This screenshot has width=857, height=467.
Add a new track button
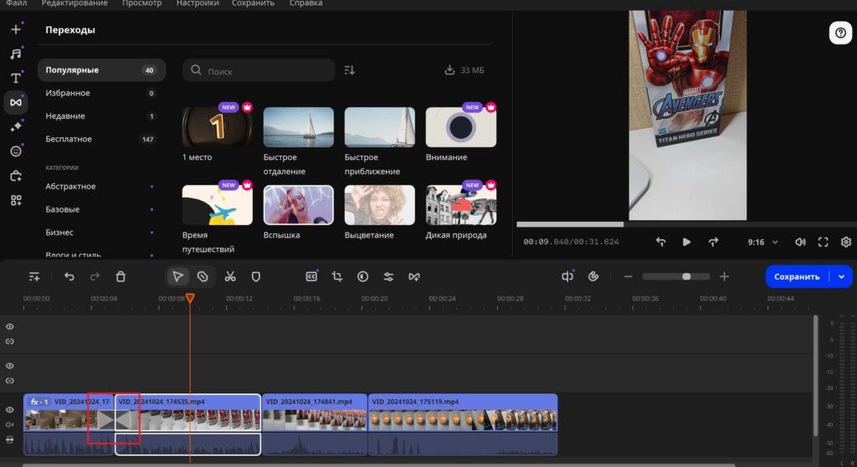click(33, 277)
